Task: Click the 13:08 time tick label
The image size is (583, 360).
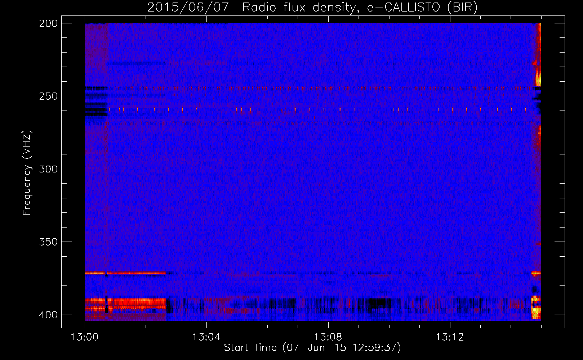Action: 328,337
